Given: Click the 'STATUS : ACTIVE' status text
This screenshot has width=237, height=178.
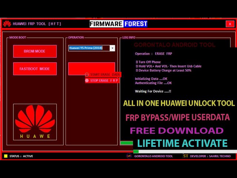Looking at the screenshot, I should 21,156.
